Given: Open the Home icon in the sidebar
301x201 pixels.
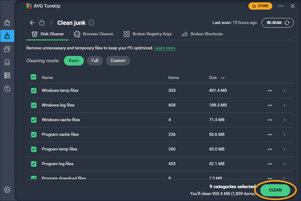Looking at the screenshot, I should (x=7, y=23).
